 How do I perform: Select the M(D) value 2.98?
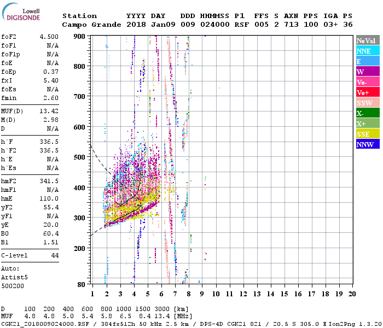click(51, 120)
